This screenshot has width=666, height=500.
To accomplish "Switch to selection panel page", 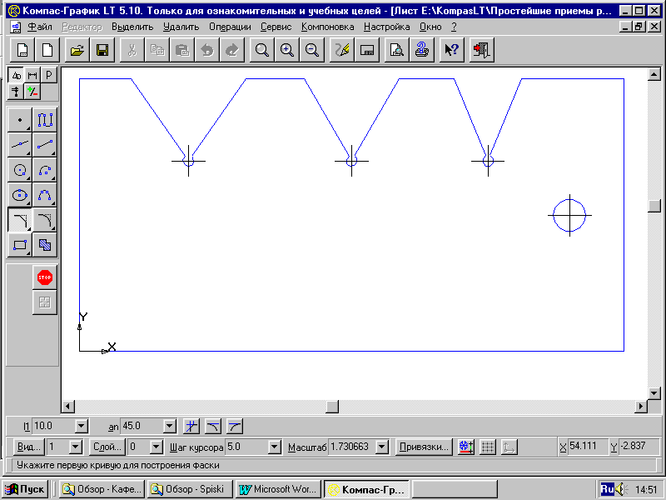I will pos(16,92).
